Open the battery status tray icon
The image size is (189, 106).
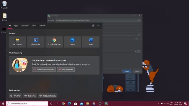[x=162, y=104]
